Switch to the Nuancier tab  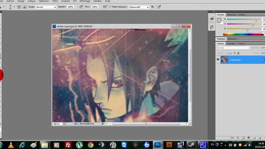click(x=231, y=15)
